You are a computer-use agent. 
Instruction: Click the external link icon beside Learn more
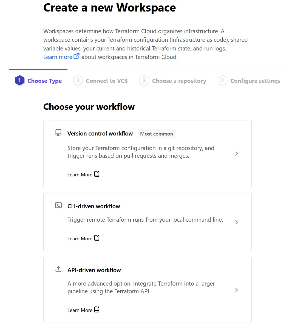click(x=76, y=56)
